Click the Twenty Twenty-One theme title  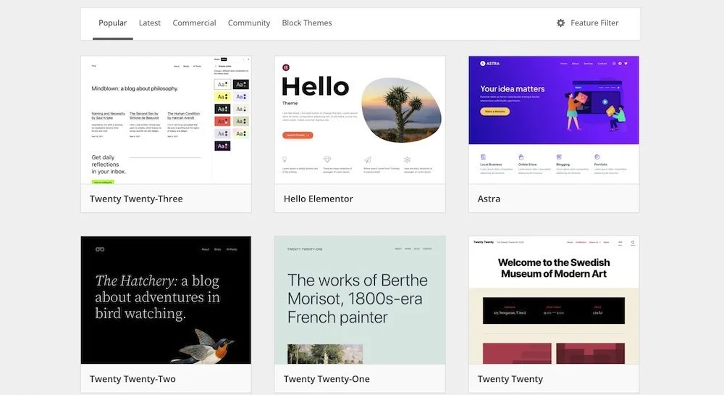[327, 379]
